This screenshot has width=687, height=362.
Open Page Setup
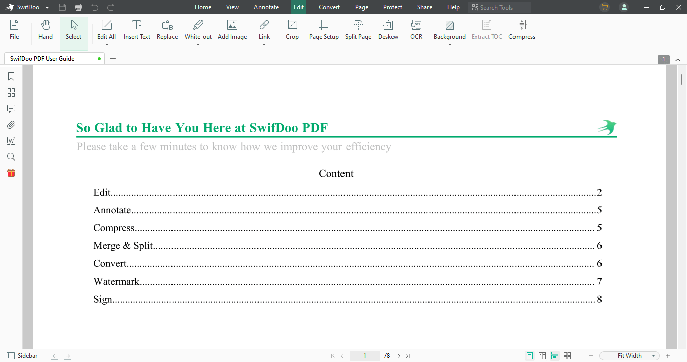324,30
